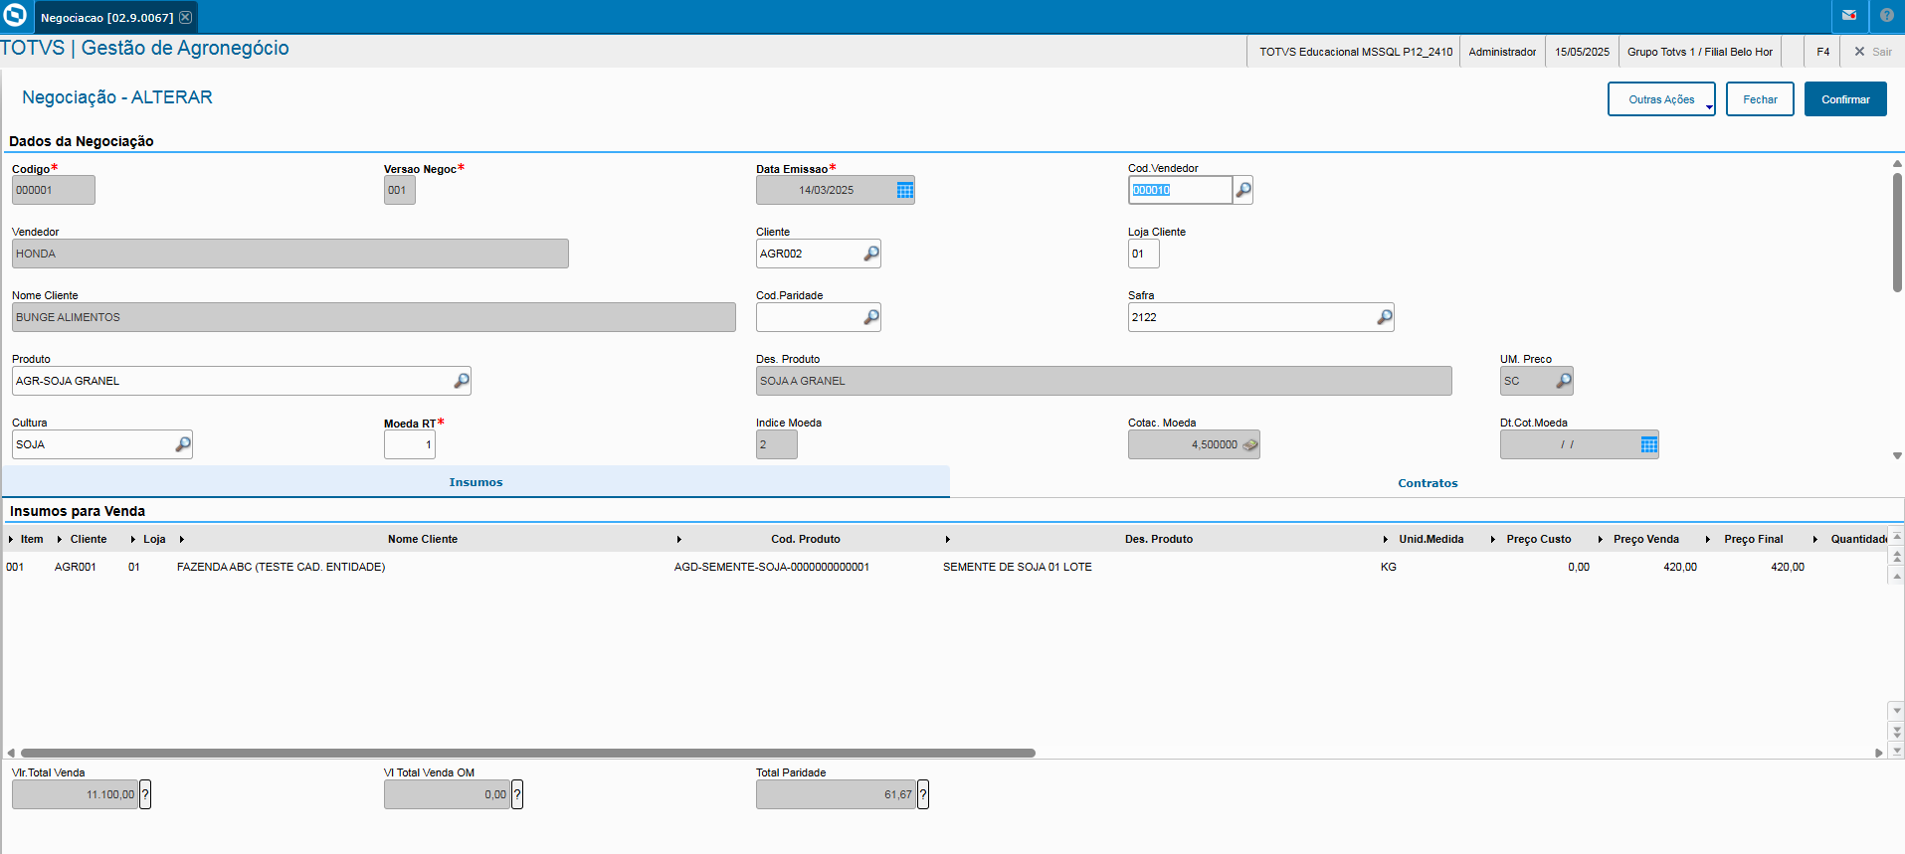
Task: Click the Cotac. Moeda money icon
Action: click(1250, 444)
